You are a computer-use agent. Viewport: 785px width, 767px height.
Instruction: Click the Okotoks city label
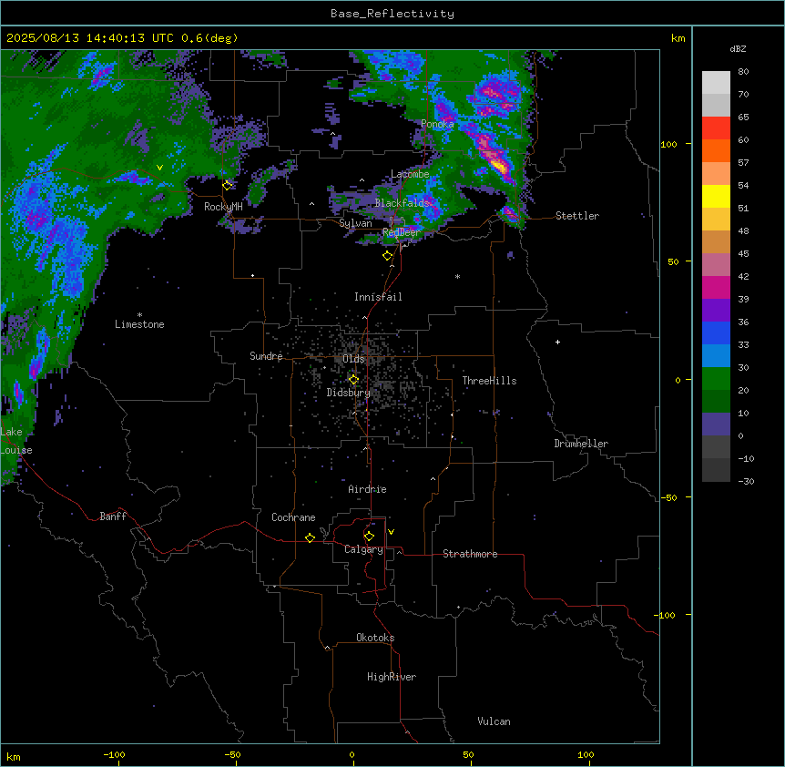375,638
